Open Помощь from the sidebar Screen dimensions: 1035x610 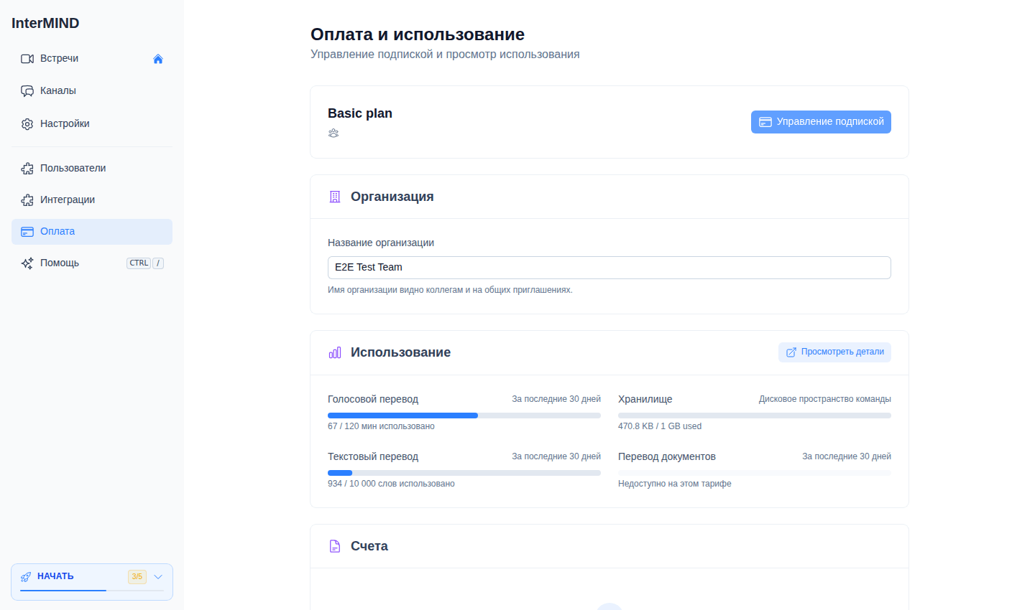pyautogui.click(x=92, y=263)
